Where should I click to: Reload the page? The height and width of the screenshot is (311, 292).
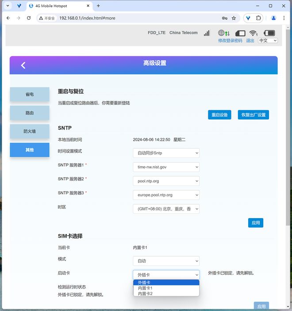pos(29,18)
